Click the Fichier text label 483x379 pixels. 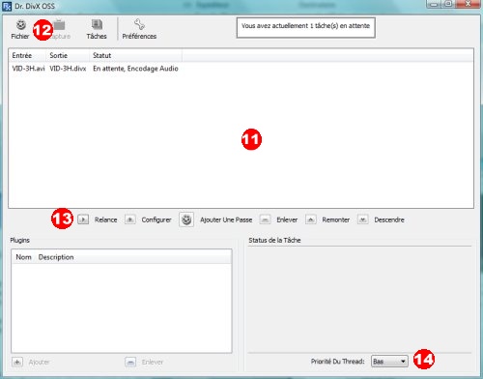pos(20,36)
